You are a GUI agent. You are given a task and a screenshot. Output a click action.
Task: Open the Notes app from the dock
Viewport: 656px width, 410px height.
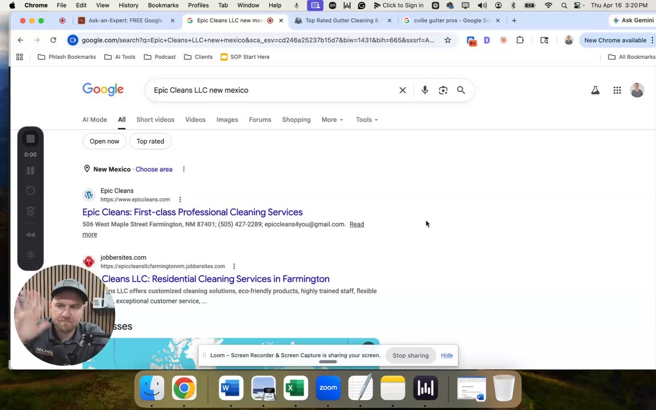pyautogui.click(x=393, y=387)
